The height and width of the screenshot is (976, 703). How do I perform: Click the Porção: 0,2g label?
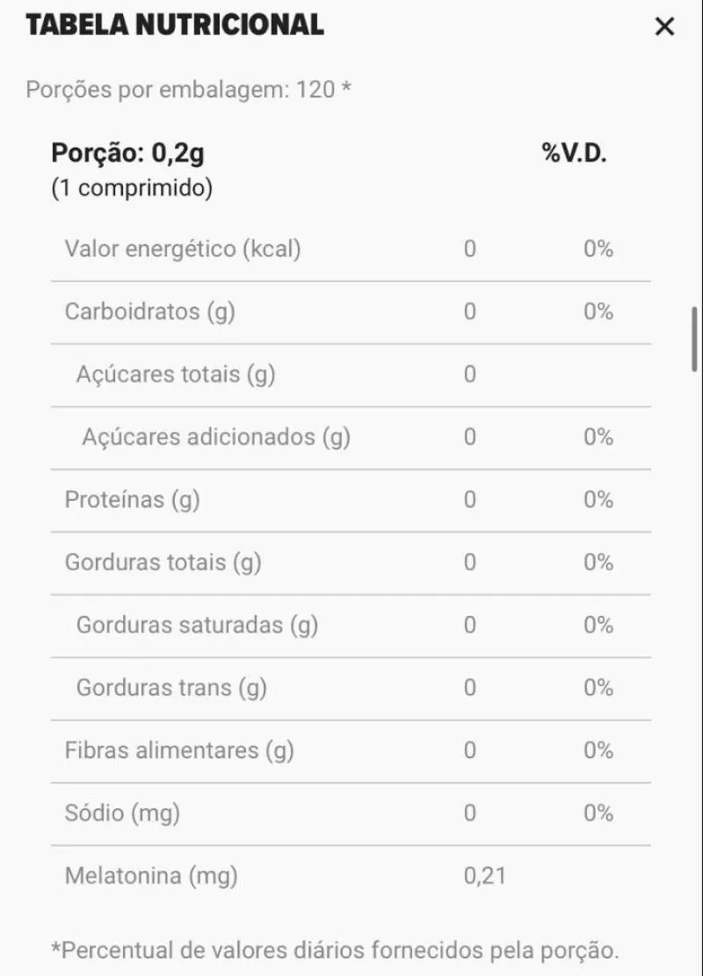[x=127, y=153]
